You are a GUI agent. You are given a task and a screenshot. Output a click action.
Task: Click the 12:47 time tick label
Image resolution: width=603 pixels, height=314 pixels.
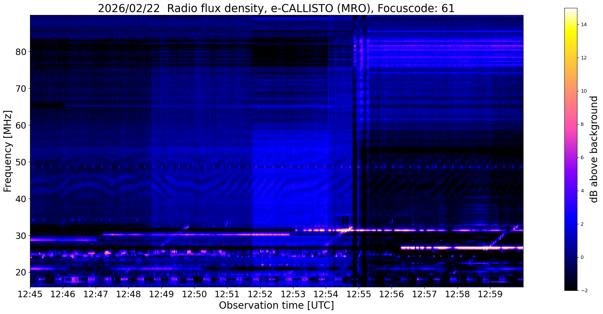(96, 294)
